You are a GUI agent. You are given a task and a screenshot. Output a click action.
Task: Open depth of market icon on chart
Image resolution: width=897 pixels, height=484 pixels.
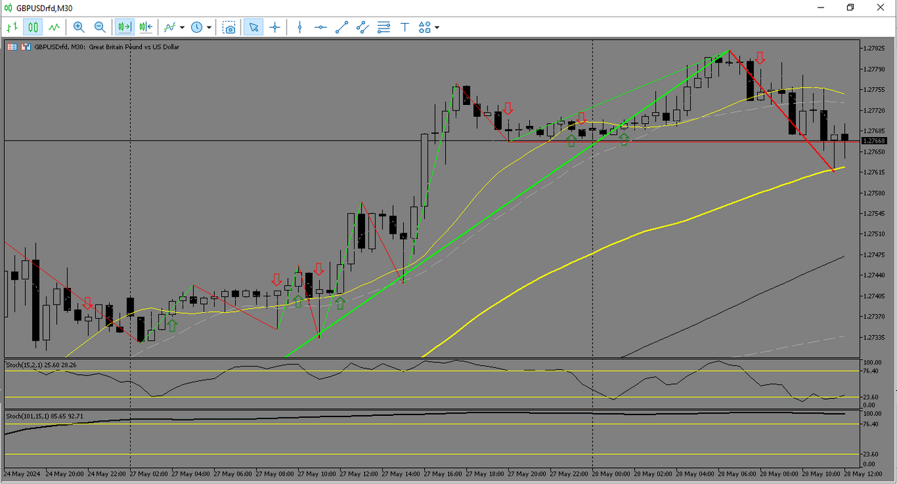(26, 47)
